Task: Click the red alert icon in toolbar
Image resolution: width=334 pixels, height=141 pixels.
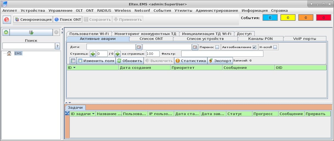Action: (7, 20)
